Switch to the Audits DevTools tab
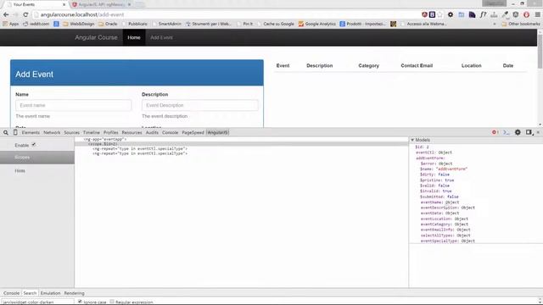Viewport: 543px width, 305px height. [152, 132]
